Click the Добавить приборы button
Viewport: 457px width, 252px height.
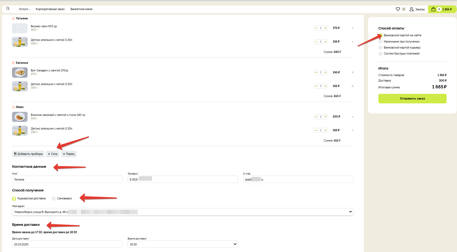point(28,154)
